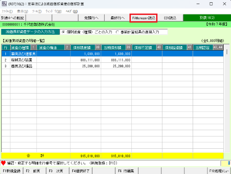Select row 1 車両及び運搬具
Screen dimensions: 231x174
pos(112,54)
